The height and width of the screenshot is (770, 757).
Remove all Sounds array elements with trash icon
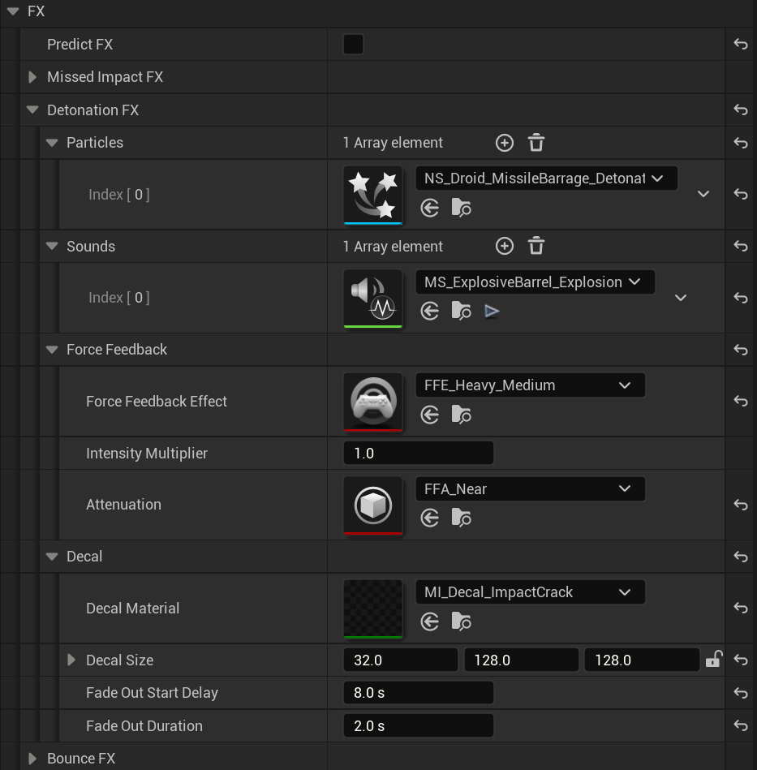click(x=536, y=246)
